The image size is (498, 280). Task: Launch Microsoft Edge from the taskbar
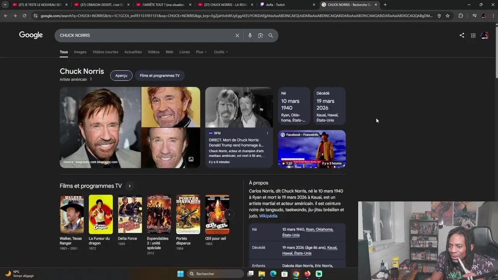273,274
